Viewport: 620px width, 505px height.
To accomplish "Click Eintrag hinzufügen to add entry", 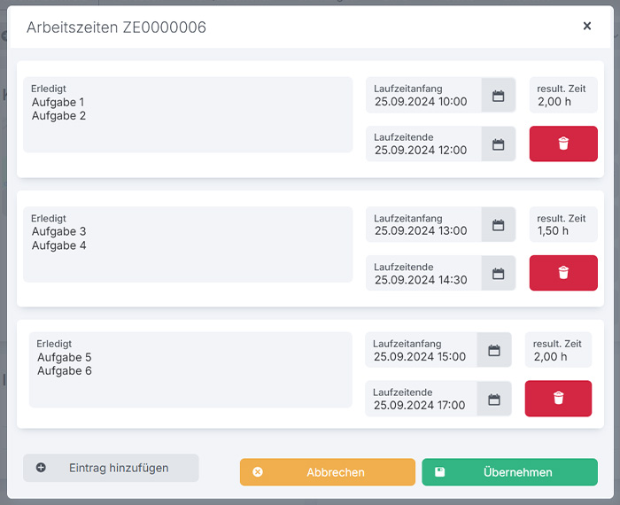I will coord(111,468).
